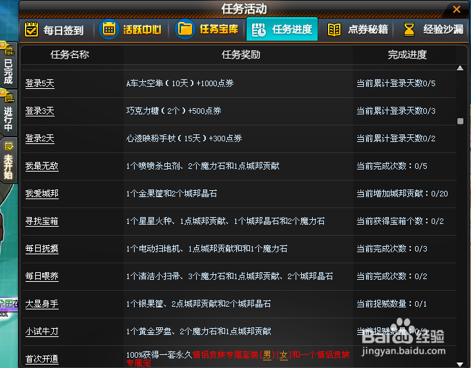Select the 任务进度 tab

(x=282, y=30)
